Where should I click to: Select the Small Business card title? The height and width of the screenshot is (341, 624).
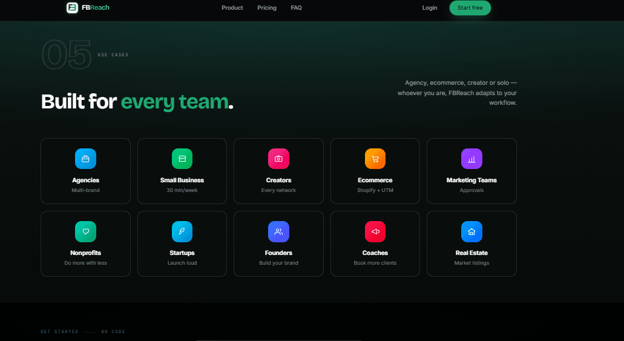click(x=182, y=180)
